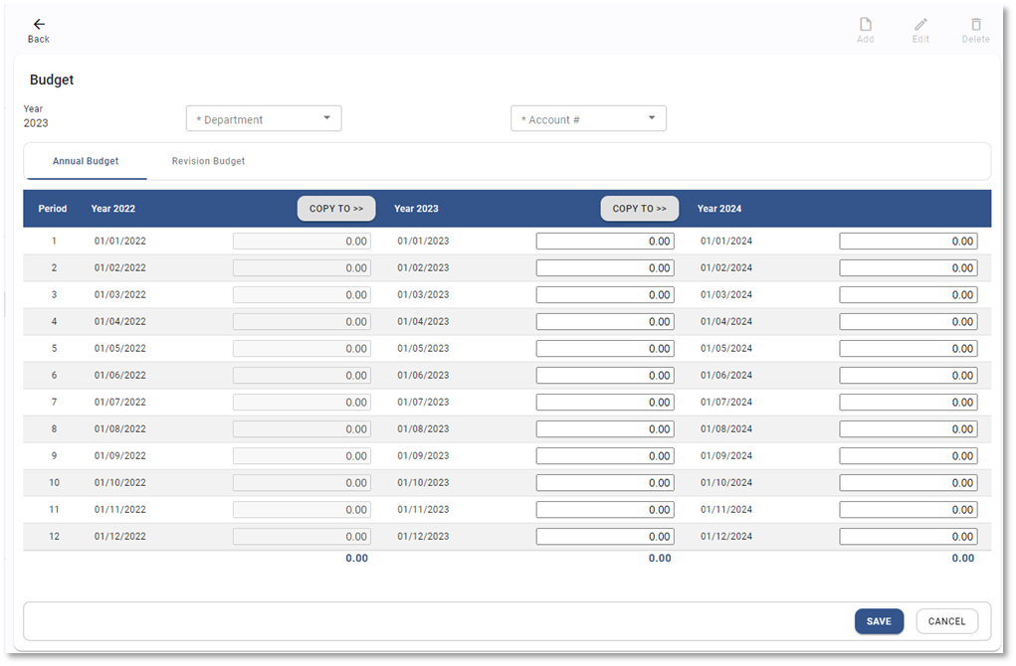1016x666 pixels.
Task: Select the 01/01/2023 budget amount field
Action: pos(605,242)
